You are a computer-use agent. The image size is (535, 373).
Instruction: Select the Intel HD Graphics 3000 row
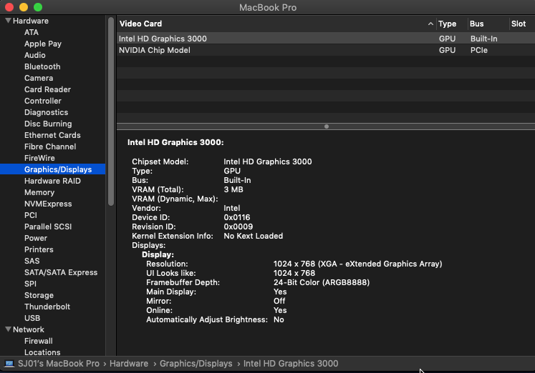pyautogui.click(x=326, y=39)
